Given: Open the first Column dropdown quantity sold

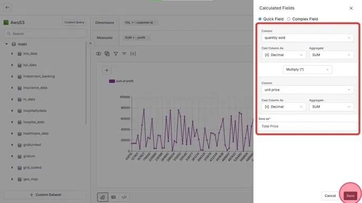Looking at the screenshot, I should [307, 38].
